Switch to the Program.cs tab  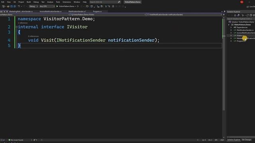[97, 12]
